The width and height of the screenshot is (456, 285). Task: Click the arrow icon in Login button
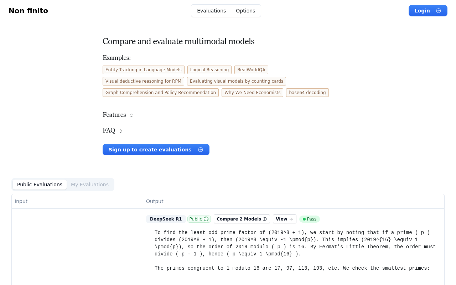tap(439, 11)
